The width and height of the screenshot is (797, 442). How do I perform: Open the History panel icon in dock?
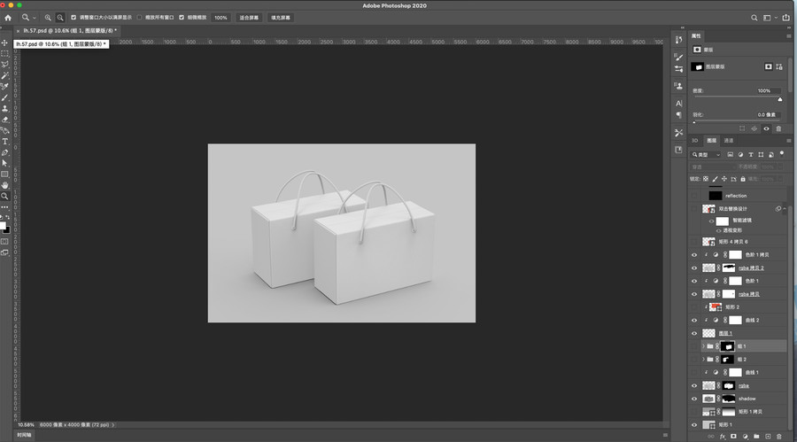tap(678, 40)
